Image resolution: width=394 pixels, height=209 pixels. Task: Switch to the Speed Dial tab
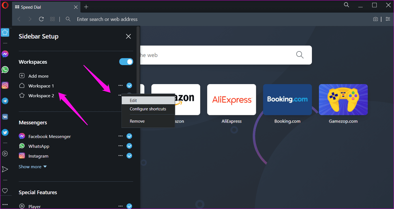point(46,7)
